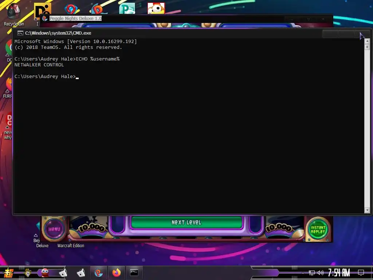Open the red swirl diamond desktop icon
The image size is (373, 280).
pos(71,9)
